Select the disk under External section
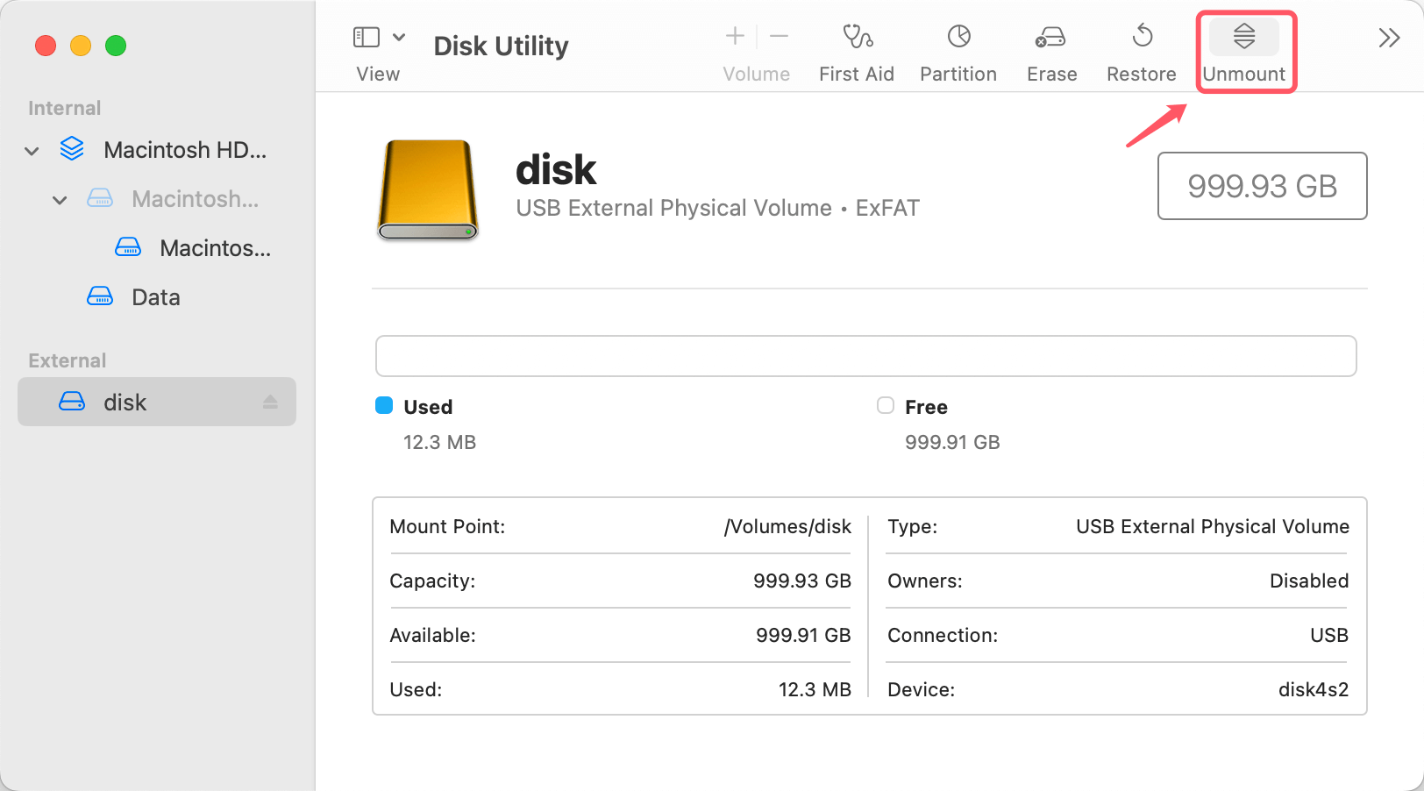 click(x=125, y=402)
